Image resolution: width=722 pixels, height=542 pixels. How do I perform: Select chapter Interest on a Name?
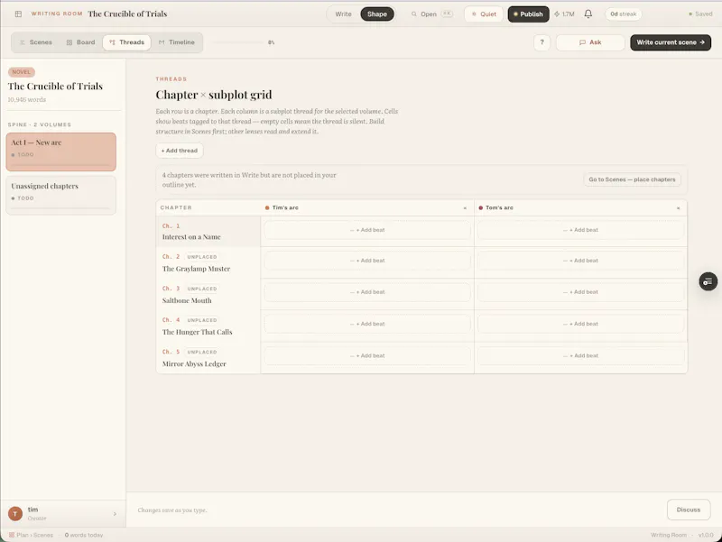pyautogui.click(x=208, y=232)
